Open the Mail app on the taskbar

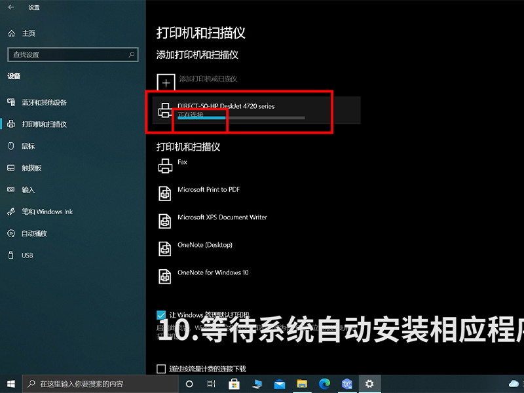tap(280, 384)
